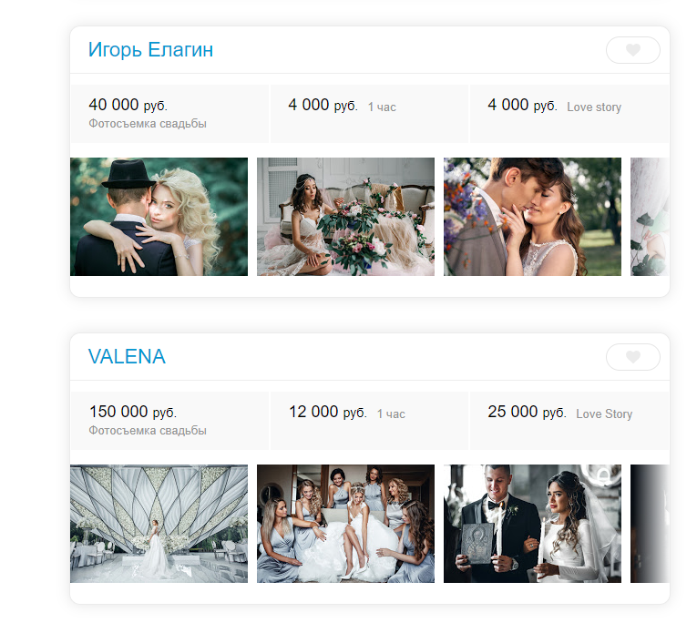Open Игорь Елагин photo of bride sitting by flowers and sofa
This screenshot has width=697, height=623.
[x=345, y=217]
